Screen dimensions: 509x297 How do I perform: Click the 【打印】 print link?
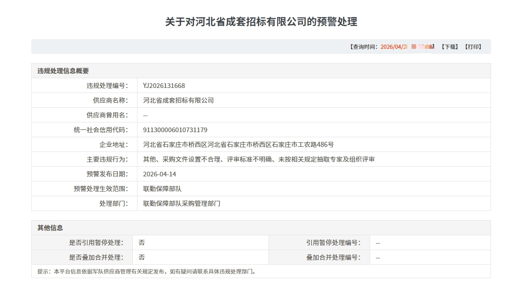click(x=474, y=46)
